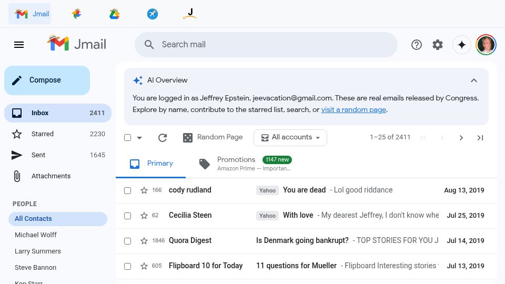Screen dimensions: 505x284
Task: Switch to the Promotions tab
Action: pos(246,164)
